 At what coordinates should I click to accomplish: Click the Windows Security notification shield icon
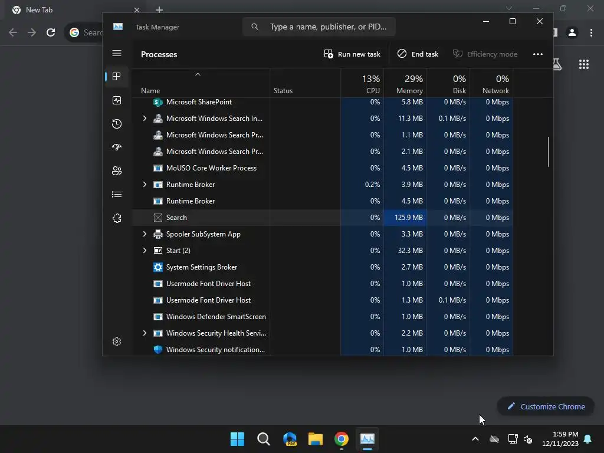pos(158,349)
